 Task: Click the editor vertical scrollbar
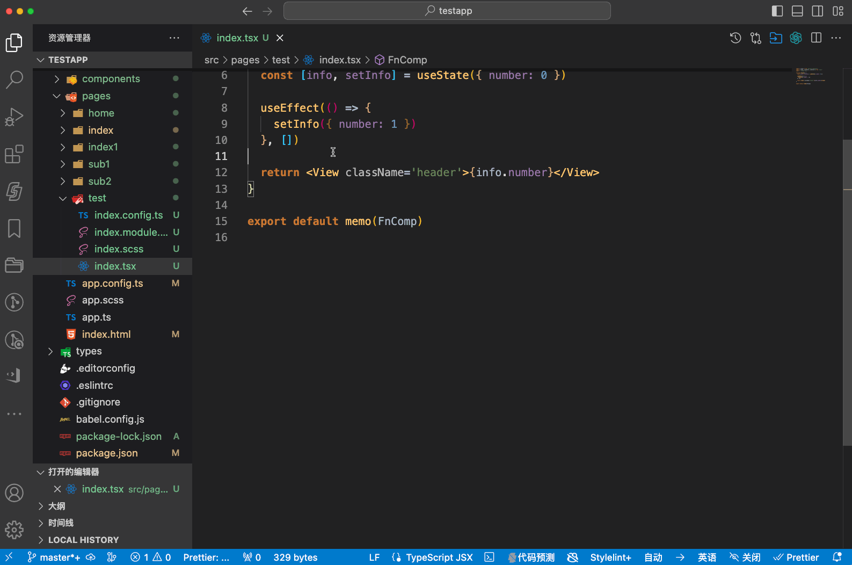tap(847, 293)
